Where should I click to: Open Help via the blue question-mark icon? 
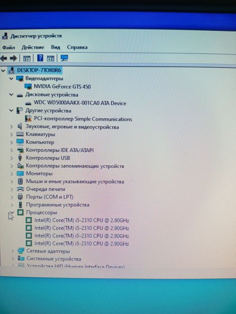(x=40, y=58)
